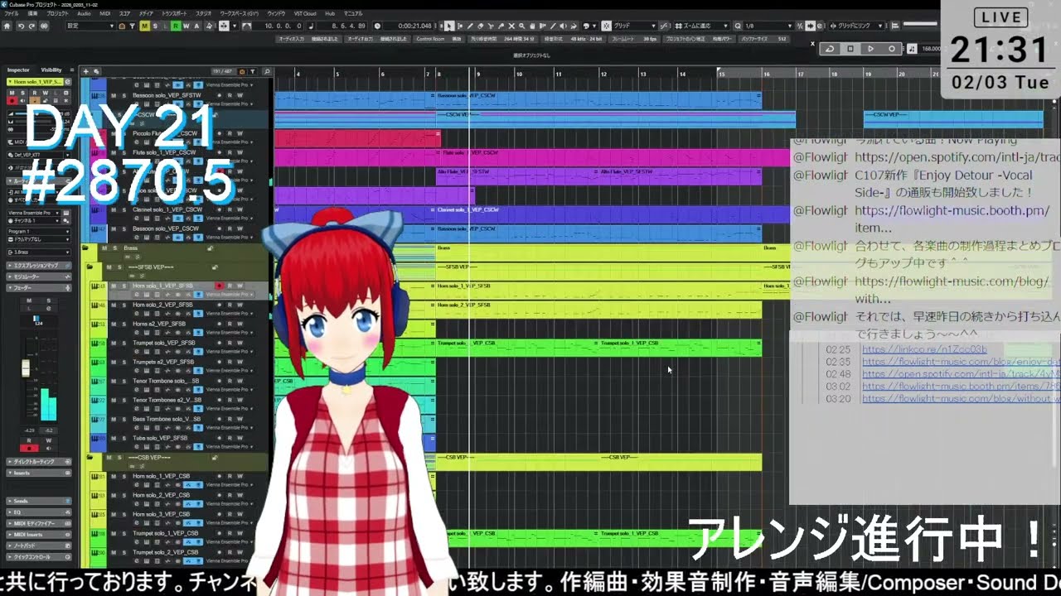The height and width of the screenshot is (596, 1061).
Task: Expand the エクスプレッションマップ inspector section
Action: tap(39, 266)
